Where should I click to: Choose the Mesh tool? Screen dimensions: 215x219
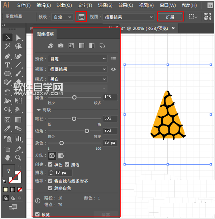[8, 120]
